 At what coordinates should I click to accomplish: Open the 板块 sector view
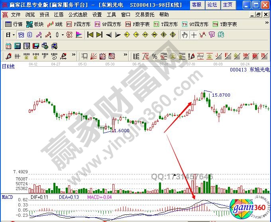[x=35, y=24]
